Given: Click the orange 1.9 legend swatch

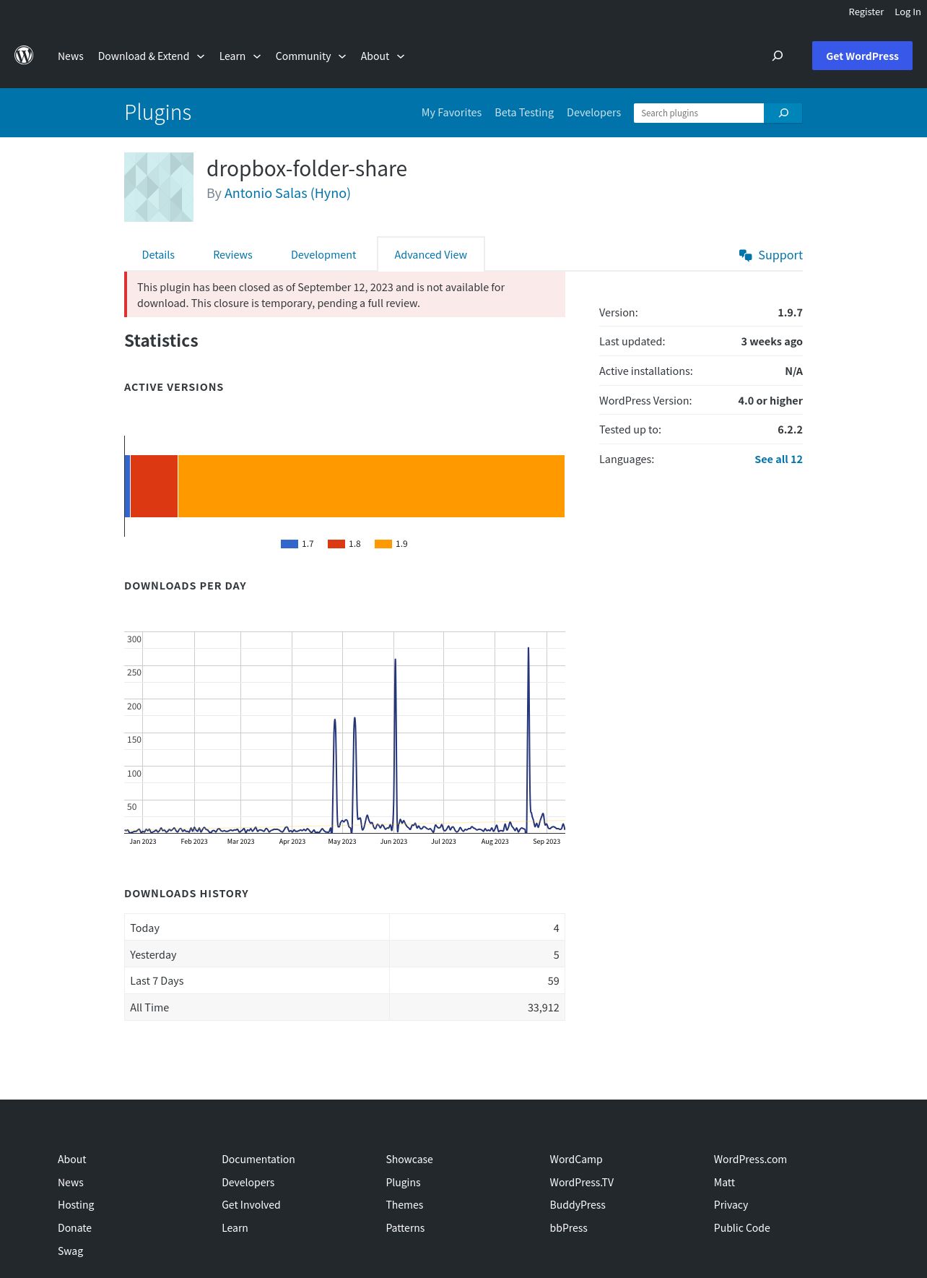Looking at the screenshot, I should click(383, 544).
